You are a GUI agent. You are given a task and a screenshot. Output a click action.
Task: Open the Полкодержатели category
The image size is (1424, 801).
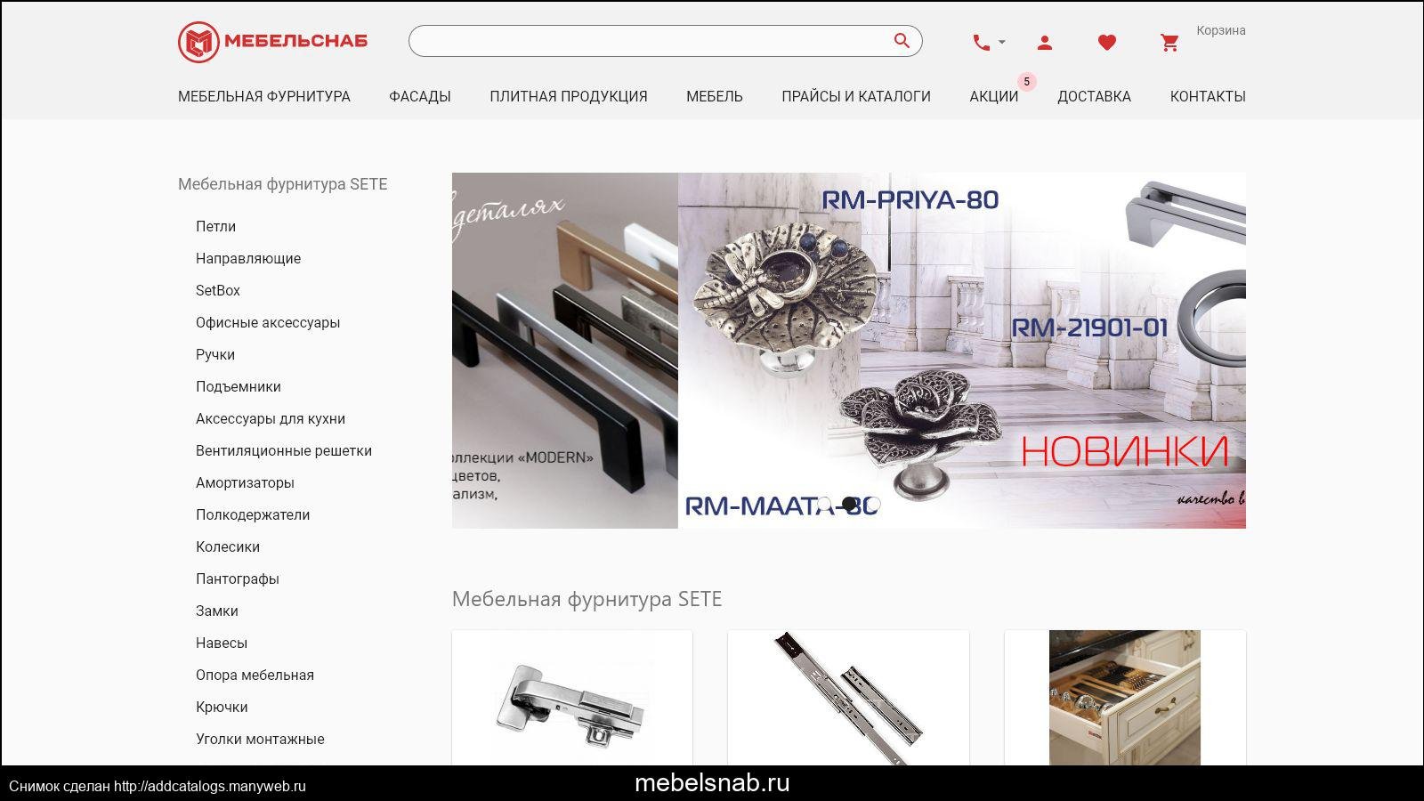pyautogui.click(x=253, y=514)
